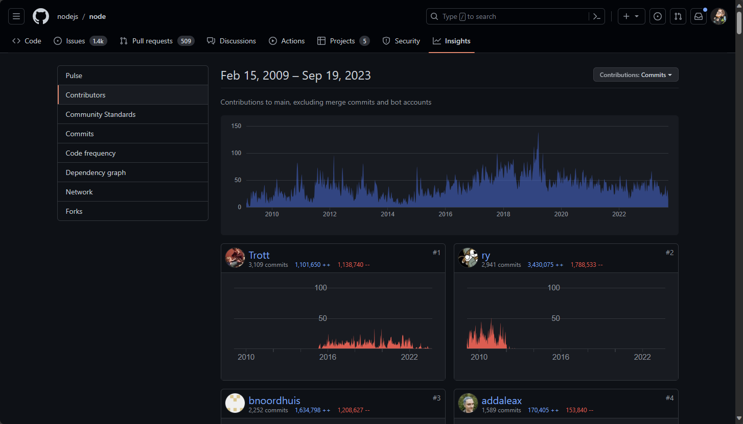View bnoordhuis's 2,252 commits link
Image resolution: width=743 pixels, height=424 pixels.
point(268,410)
